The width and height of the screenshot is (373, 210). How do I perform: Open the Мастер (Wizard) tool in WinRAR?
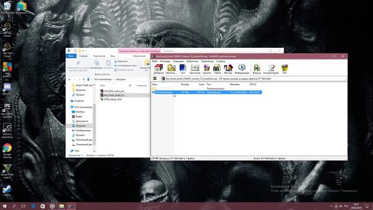228,69
